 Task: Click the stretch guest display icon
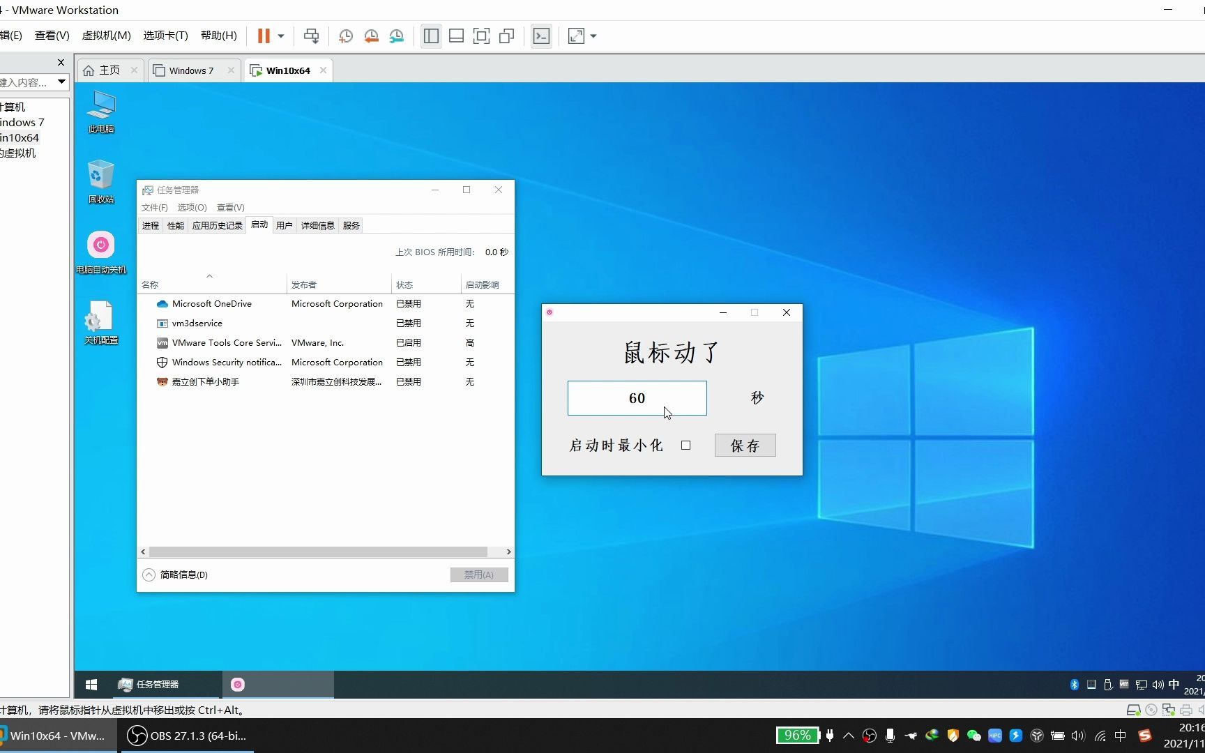pos(576,36)
